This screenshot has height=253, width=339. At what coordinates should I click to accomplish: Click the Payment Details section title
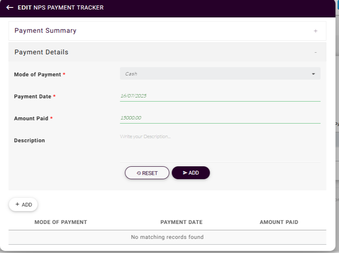pos(41,52)
